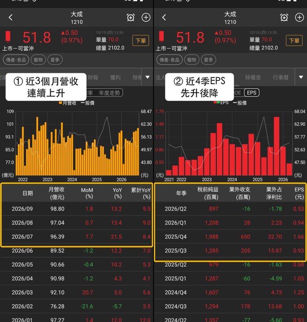Toggle 股價 legend in left chart

88,103
